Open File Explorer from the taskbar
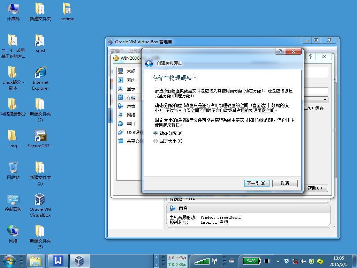The image size is (357, 268). pos(35,261)
